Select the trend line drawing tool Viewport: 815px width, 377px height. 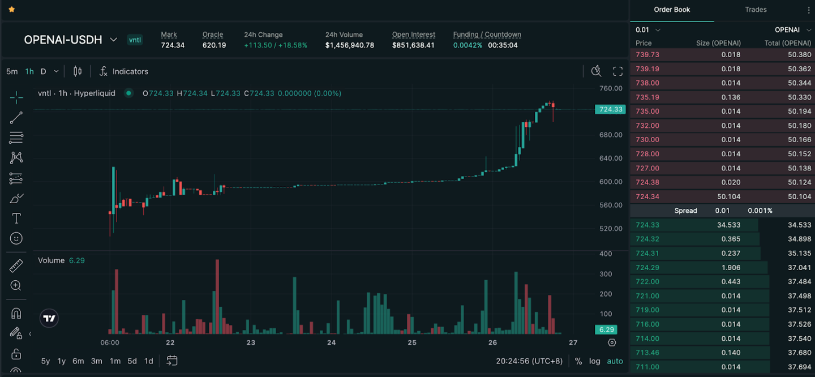coord(16,118)
